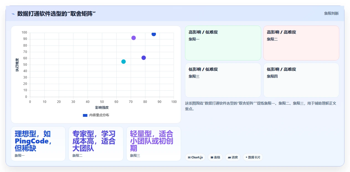
Task: Click the 影响强度 x-axis label
Action: click(102, 108)
